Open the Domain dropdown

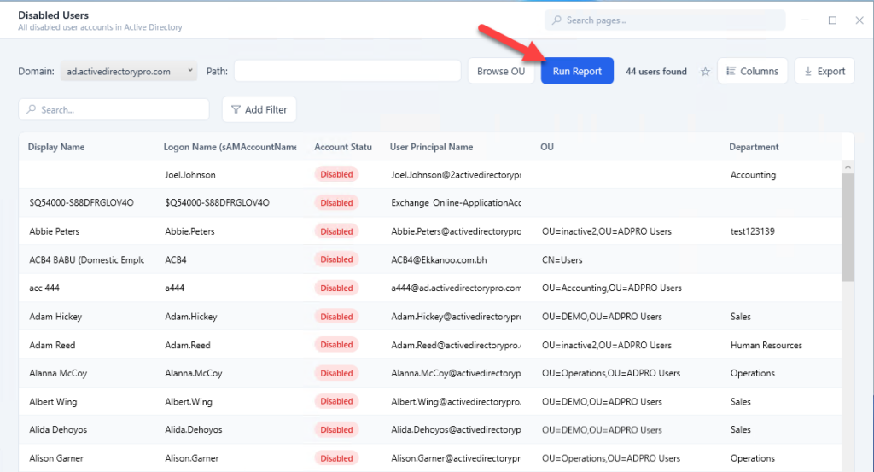pos(129,71)
